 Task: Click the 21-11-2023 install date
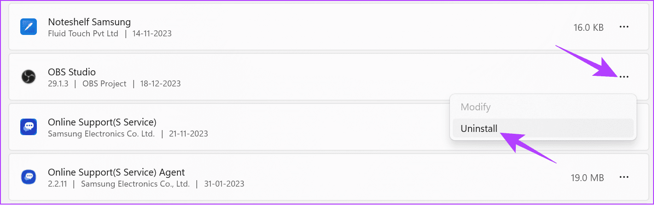188,134
